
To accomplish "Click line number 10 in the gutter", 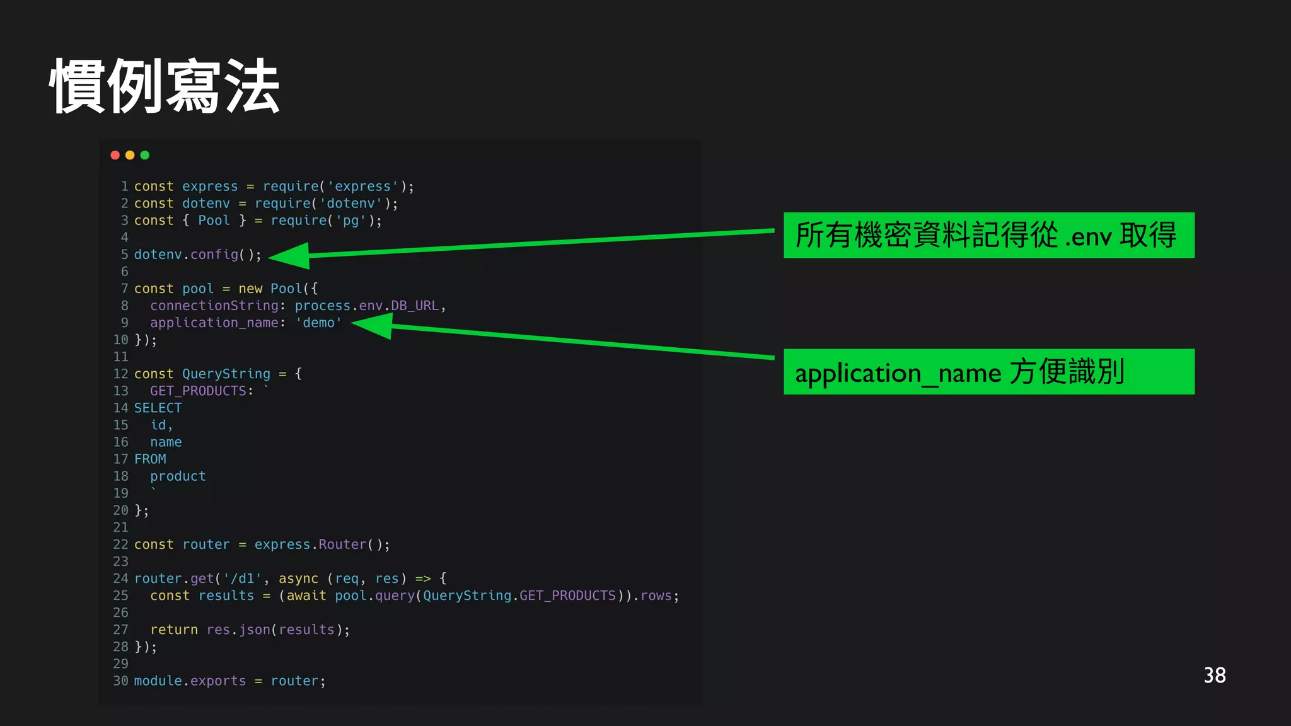I will (x=120, y=340).
